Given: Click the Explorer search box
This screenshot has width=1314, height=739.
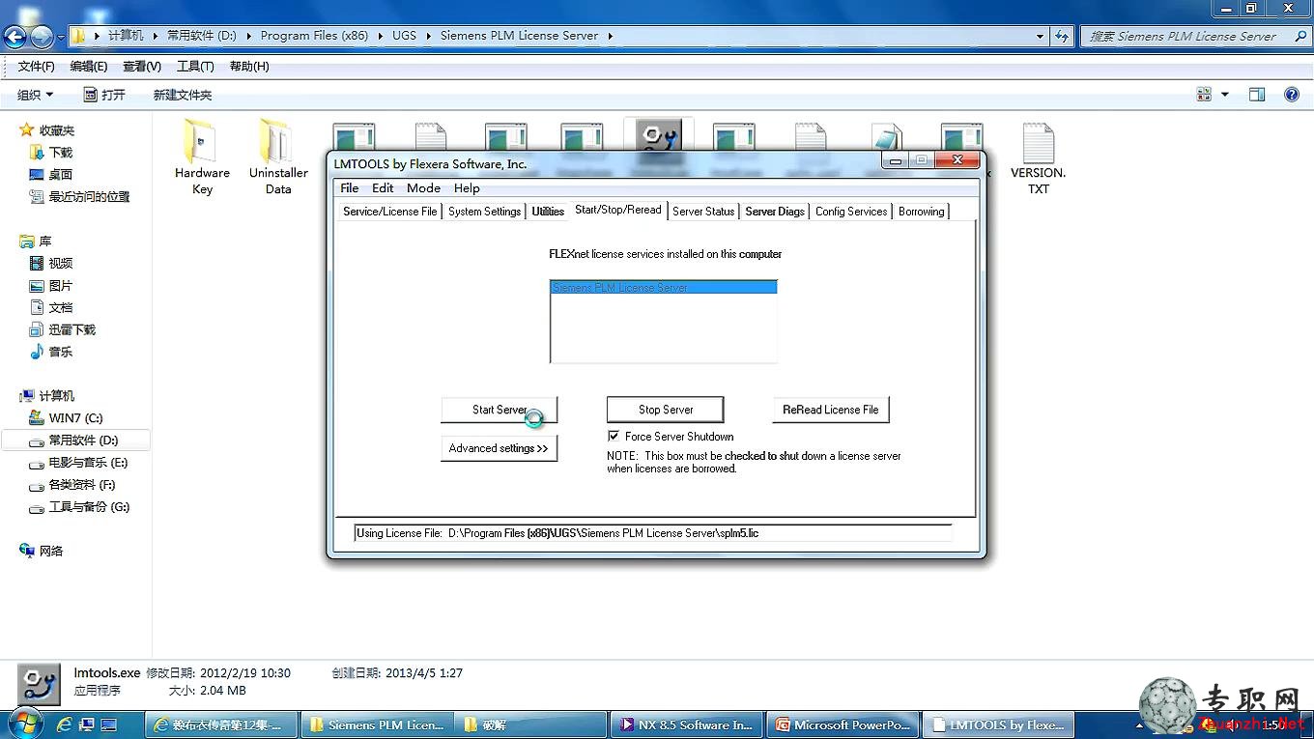Looking at the screenshot, I should click(x=1194, y=36).
